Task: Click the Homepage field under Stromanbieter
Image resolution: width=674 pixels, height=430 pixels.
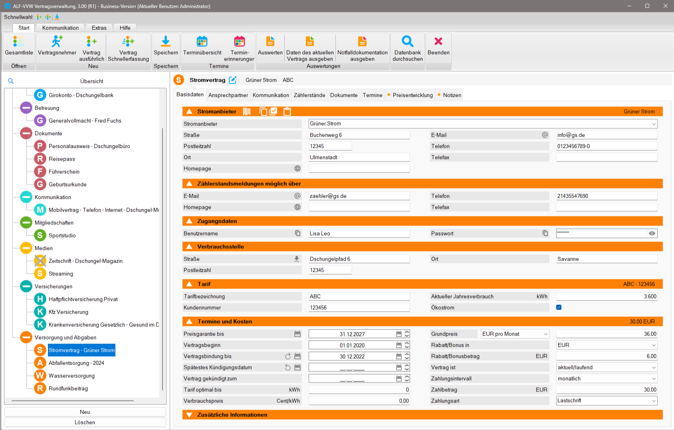Action: [359, 169]
